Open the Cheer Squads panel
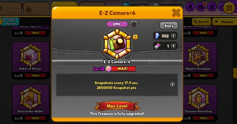237x124 pixels. pyautogui.click(x=9, y=22)
